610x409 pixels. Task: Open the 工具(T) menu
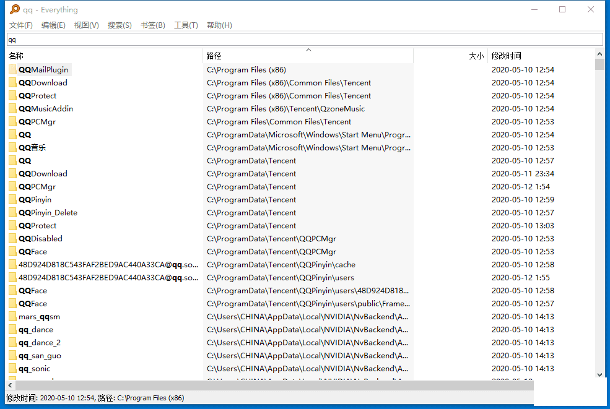click(186, 25)
